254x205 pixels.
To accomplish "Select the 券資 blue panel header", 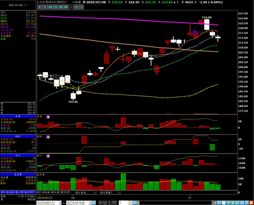I will (x=18, y=116).
